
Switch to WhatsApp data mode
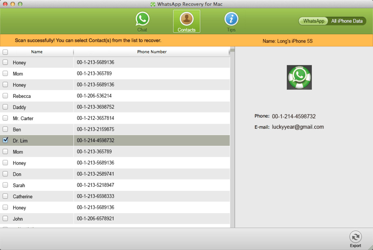[x=313, y=21]
